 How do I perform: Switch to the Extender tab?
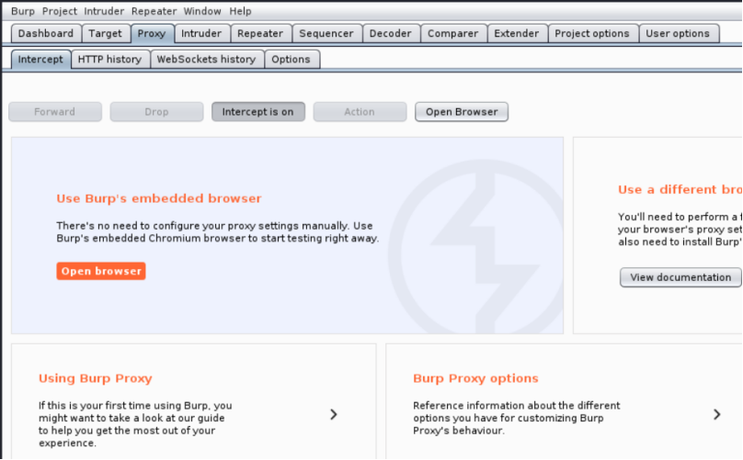click(517, 34)
